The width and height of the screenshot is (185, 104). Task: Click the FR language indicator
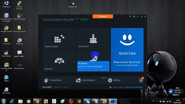click(153, 101)
